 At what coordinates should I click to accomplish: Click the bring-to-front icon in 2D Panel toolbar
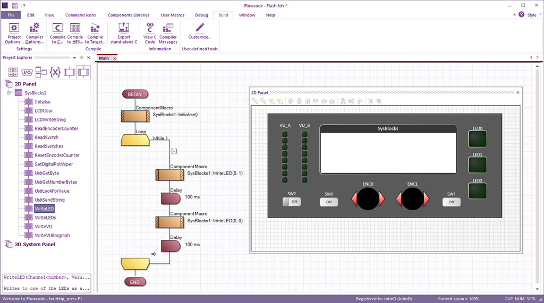coord(255,101)
